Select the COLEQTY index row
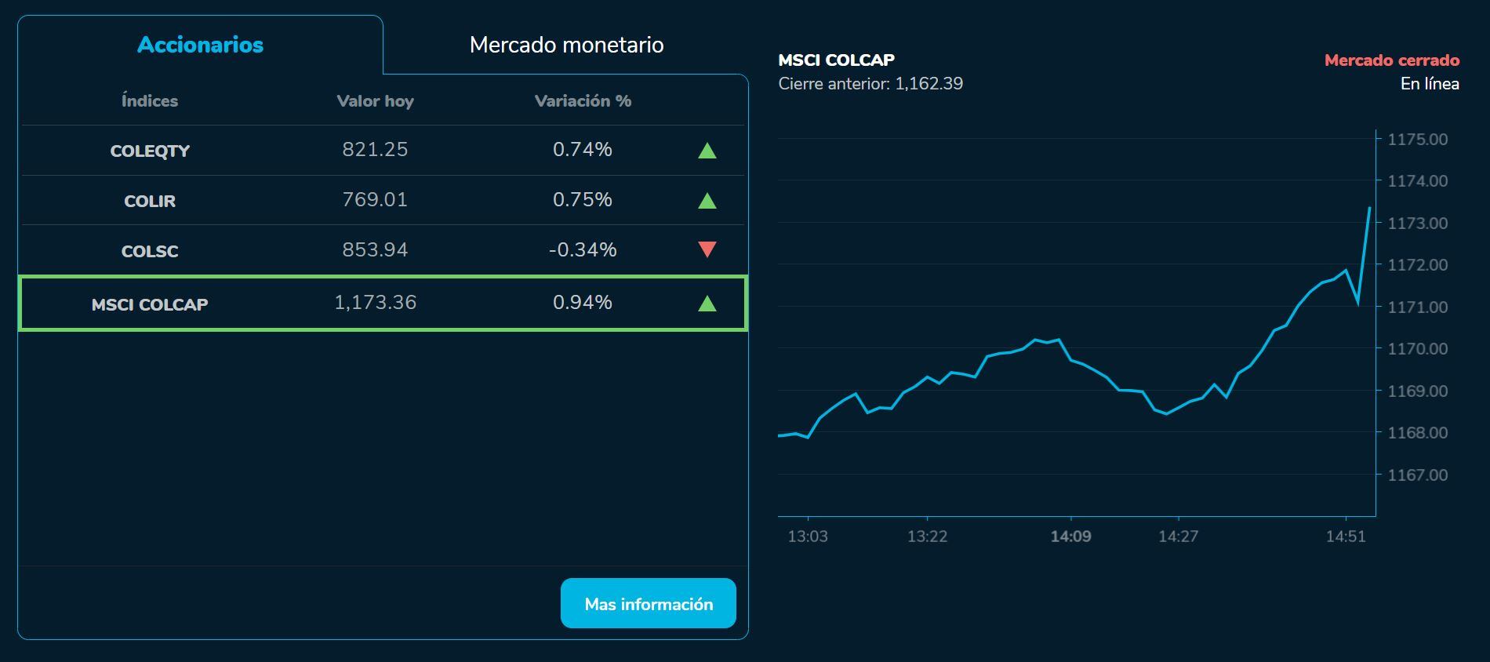 (384, 151)
